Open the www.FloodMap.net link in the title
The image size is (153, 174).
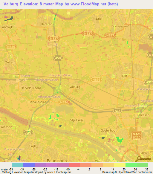[x=88, y=4]
